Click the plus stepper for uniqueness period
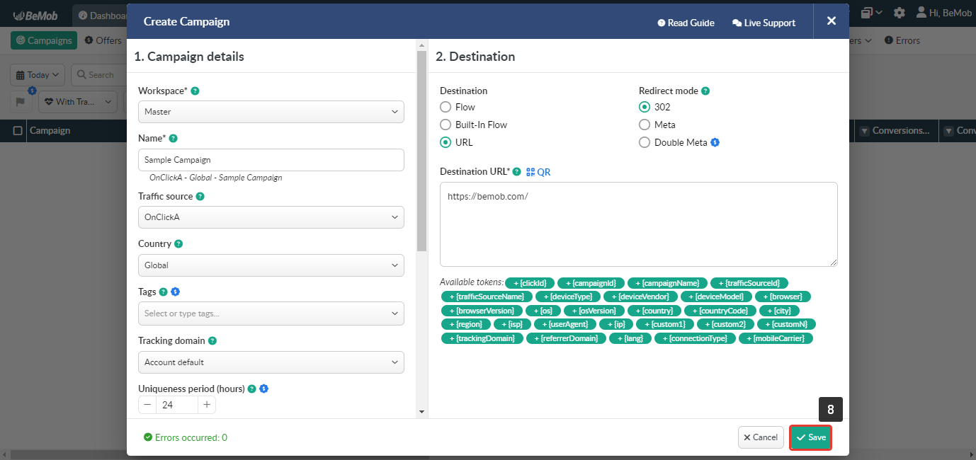Image resolution: width=976 pixels, height=460 pixels. [207, 405]
